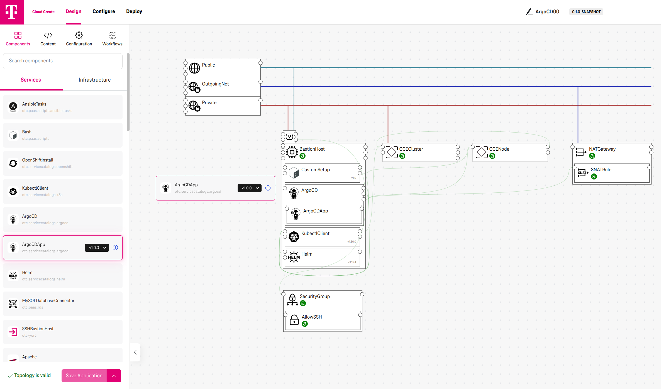The height and width of the screenshot is (389, 661).
Task: Click the ArgoCD00 application name
Action: point(547,12)
